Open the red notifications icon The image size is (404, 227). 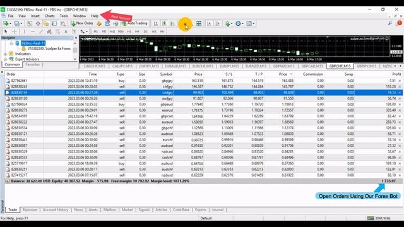(x=400, y=23)
